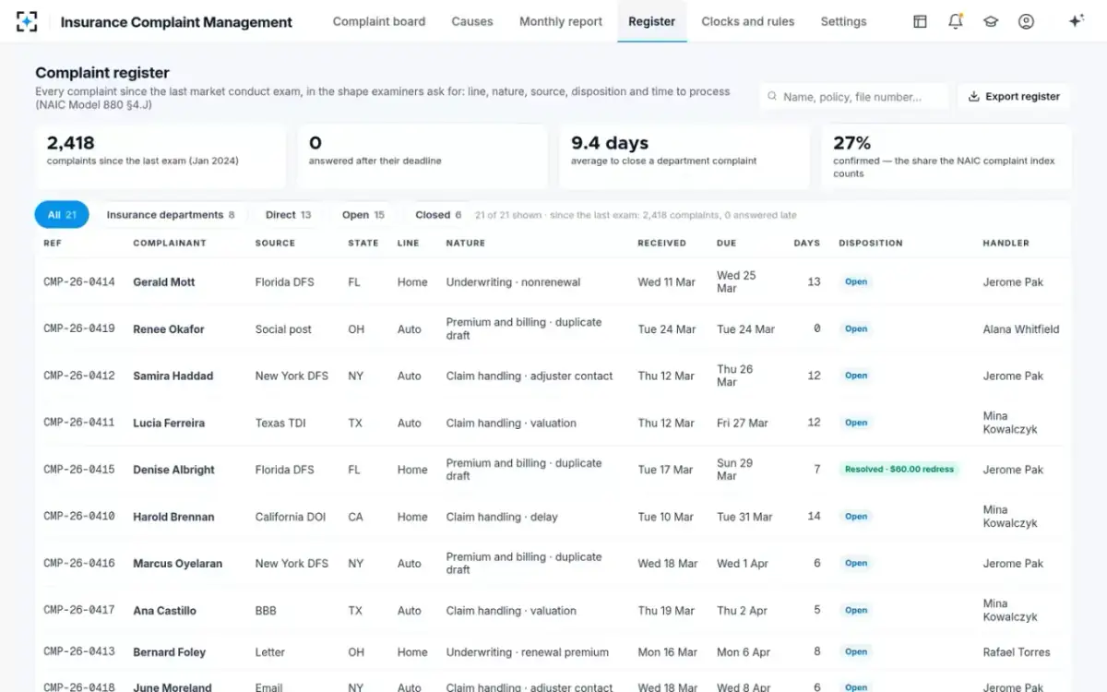Open complaint CMP-26-0414

click(79, 282)
